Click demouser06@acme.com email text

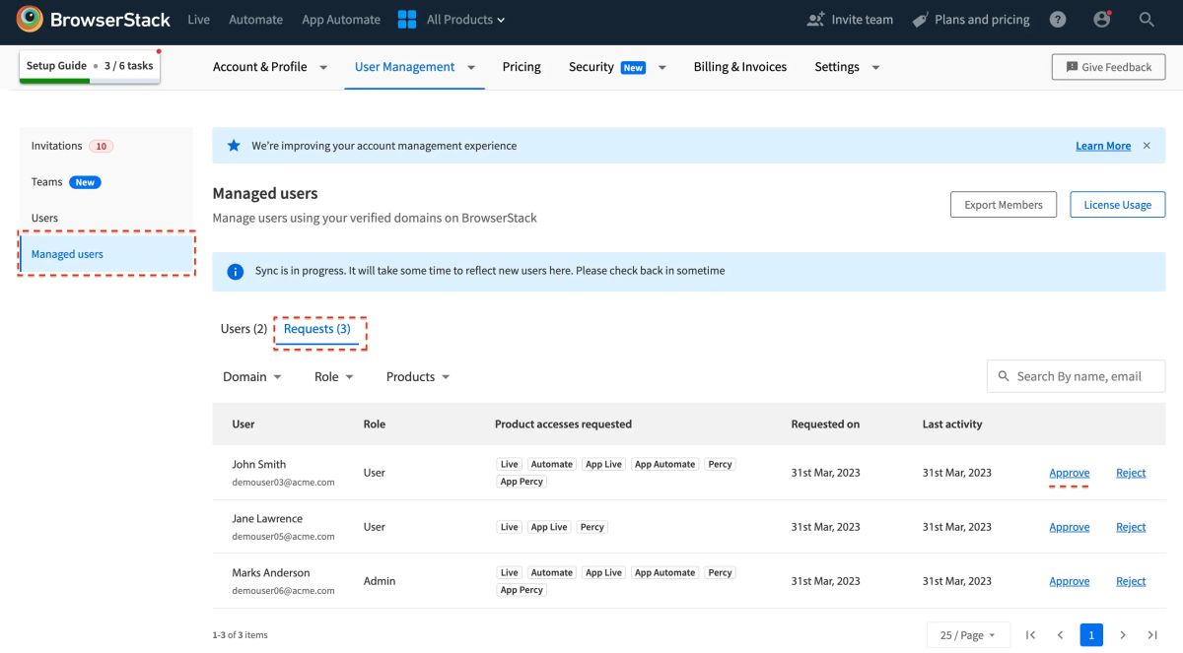coord(283,591)
